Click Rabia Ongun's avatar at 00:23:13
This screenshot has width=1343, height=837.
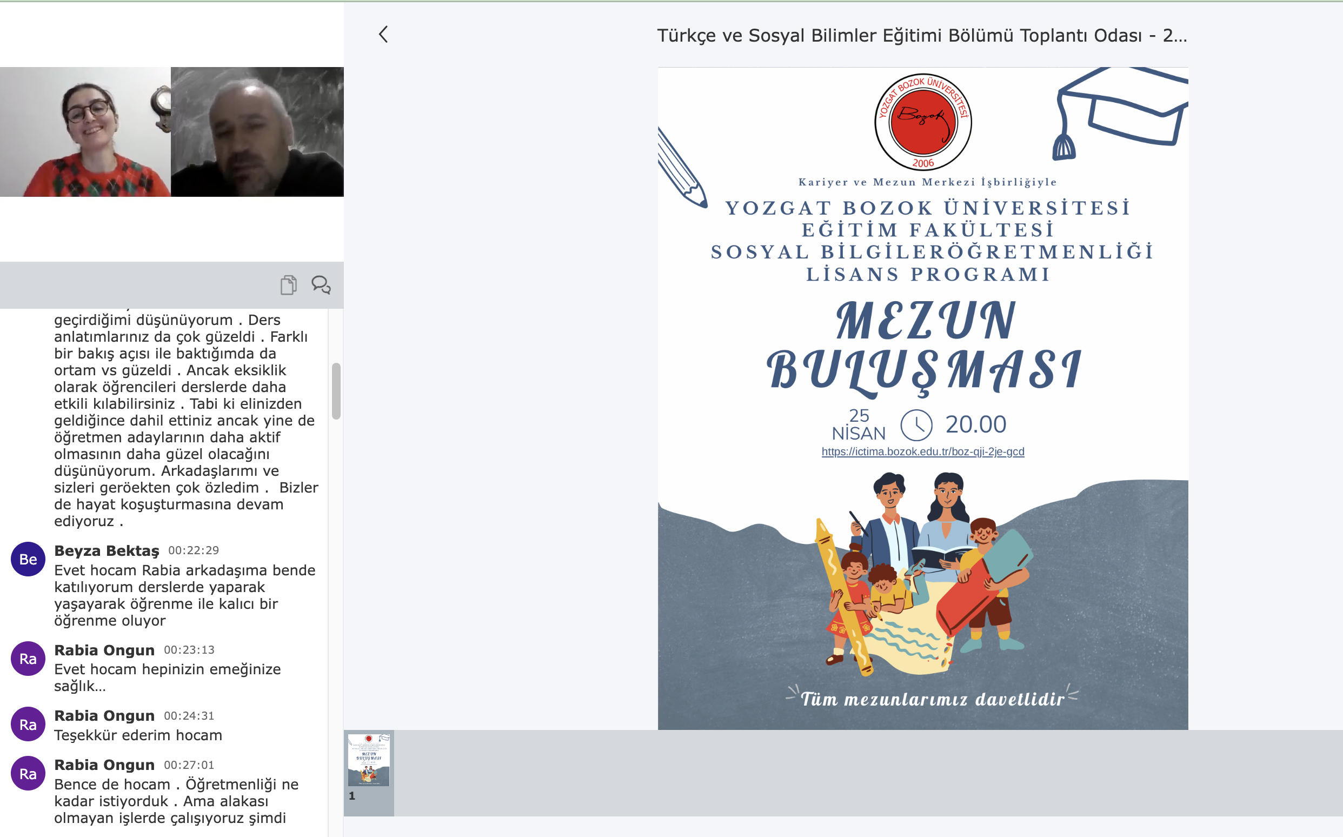(x=28, y=659)
